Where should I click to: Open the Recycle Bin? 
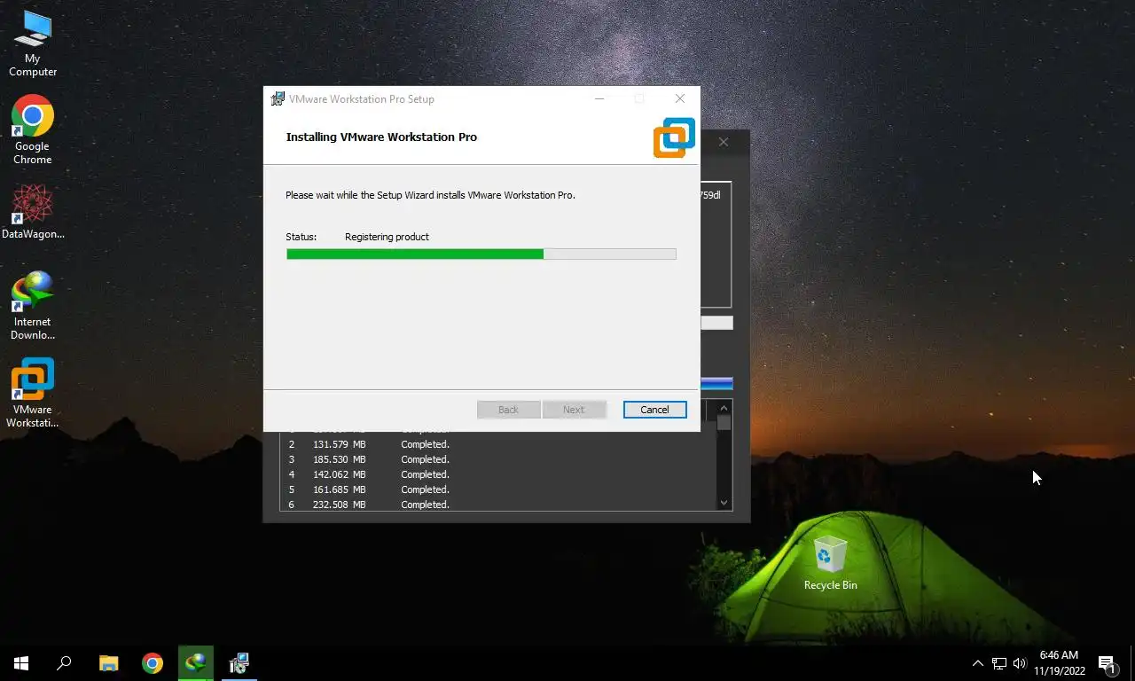830,562
